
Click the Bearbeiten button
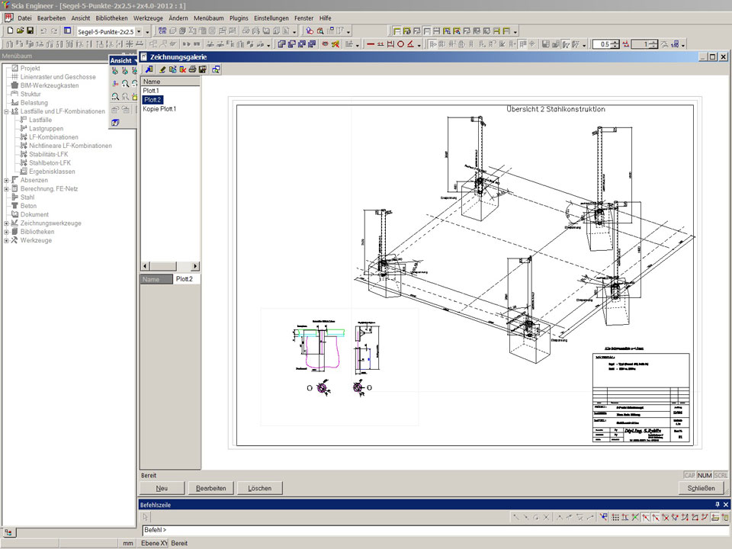pos(210,488)
